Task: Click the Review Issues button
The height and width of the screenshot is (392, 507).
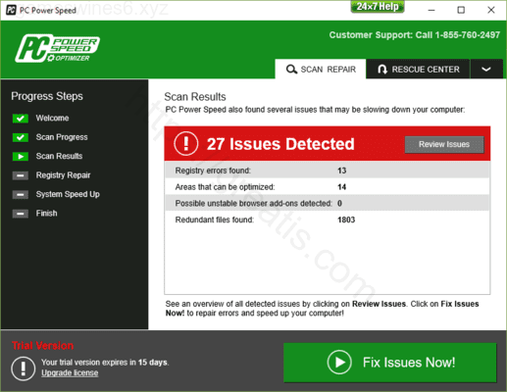Action: pos(444,144)
